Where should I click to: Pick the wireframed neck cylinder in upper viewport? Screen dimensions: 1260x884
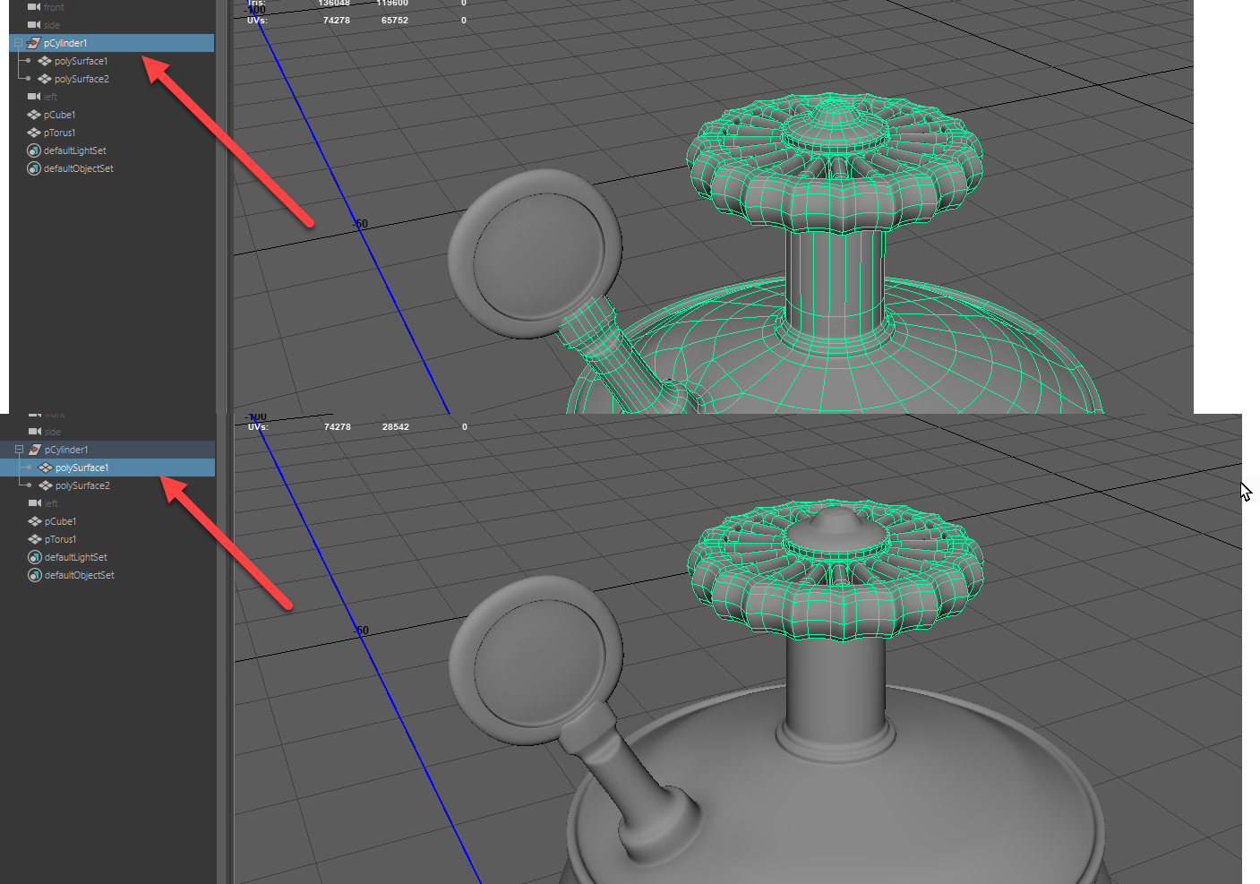click(x=835, y=279)
